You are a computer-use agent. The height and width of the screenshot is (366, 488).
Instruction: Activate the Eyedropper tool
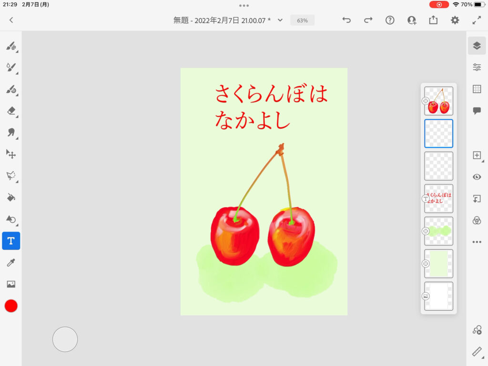pos(11,263)
